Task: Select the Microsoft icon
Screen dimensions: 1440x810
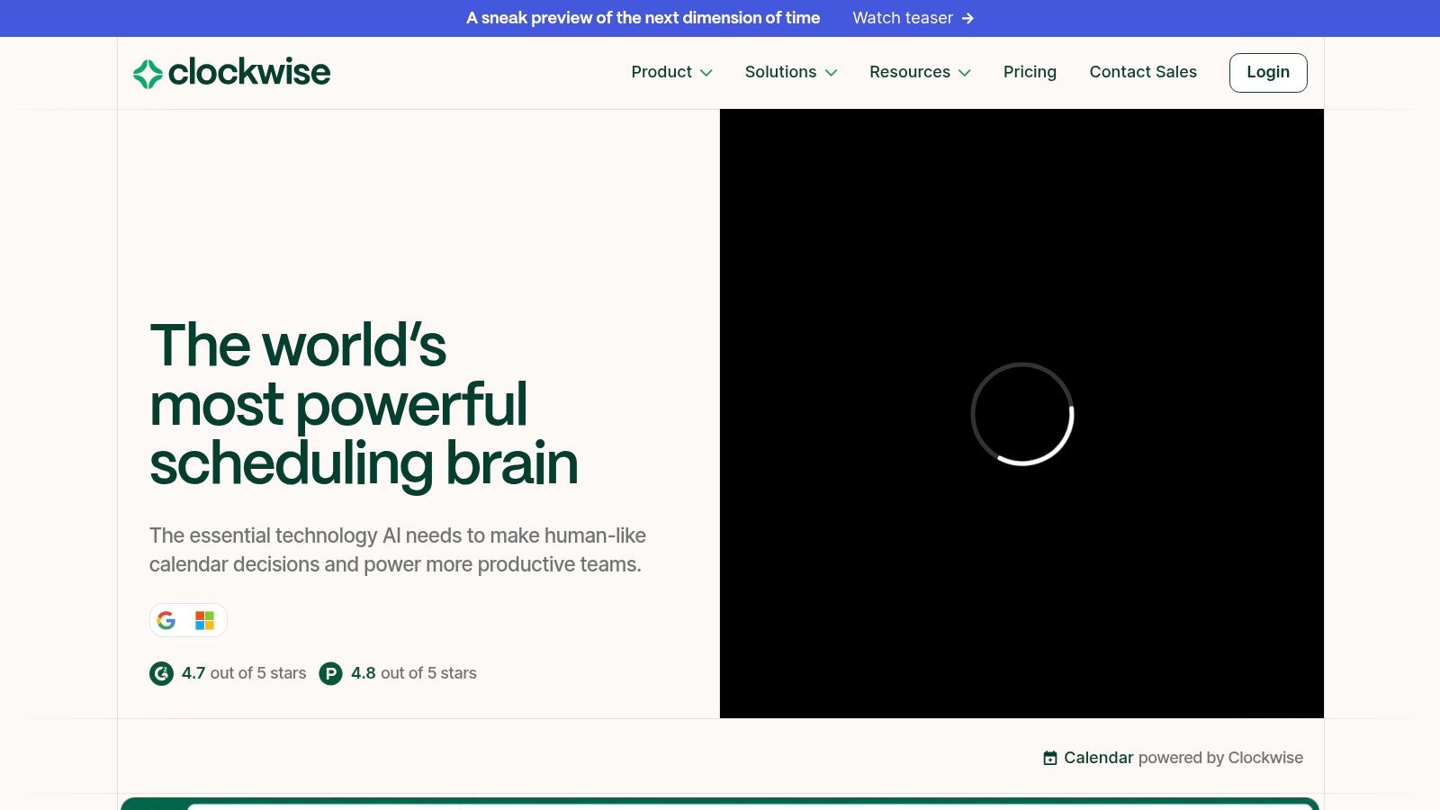Action: (x=205, y=620)
